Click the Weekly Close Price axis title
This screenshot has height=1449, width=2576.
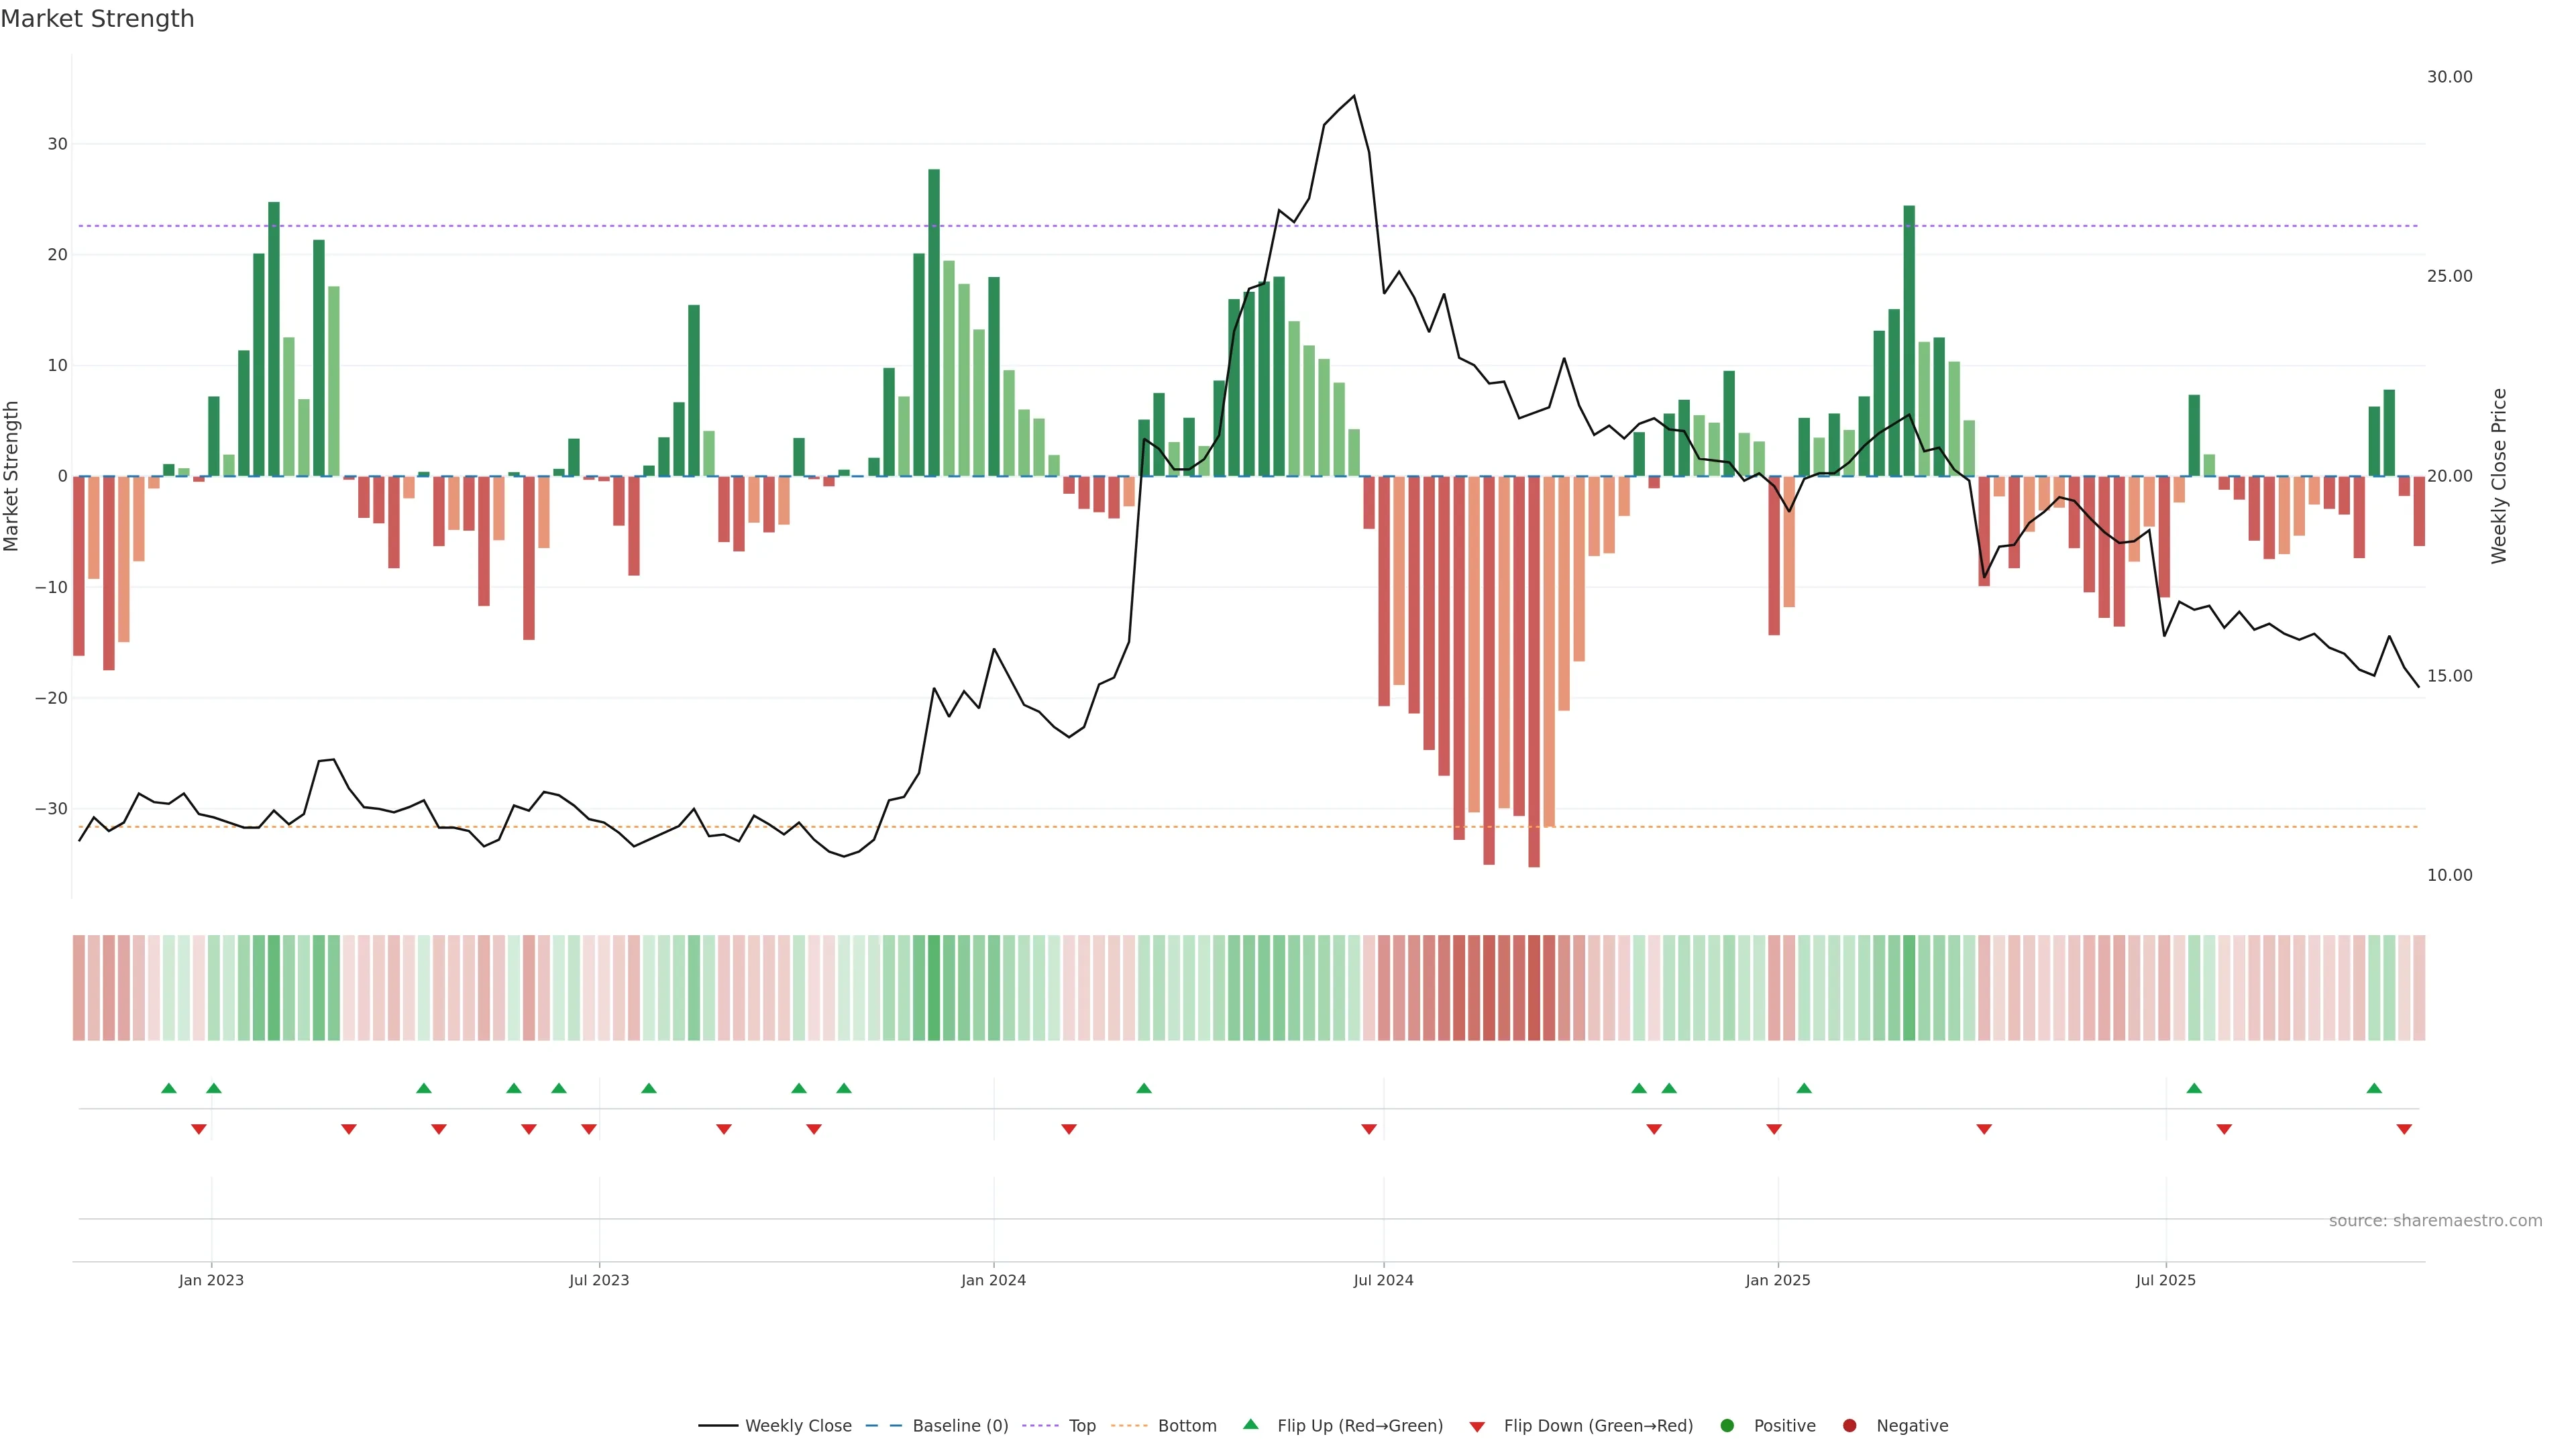tap(2499, 476)
